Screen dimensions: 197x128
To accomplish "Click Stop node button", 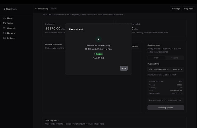I will (189, 9).
